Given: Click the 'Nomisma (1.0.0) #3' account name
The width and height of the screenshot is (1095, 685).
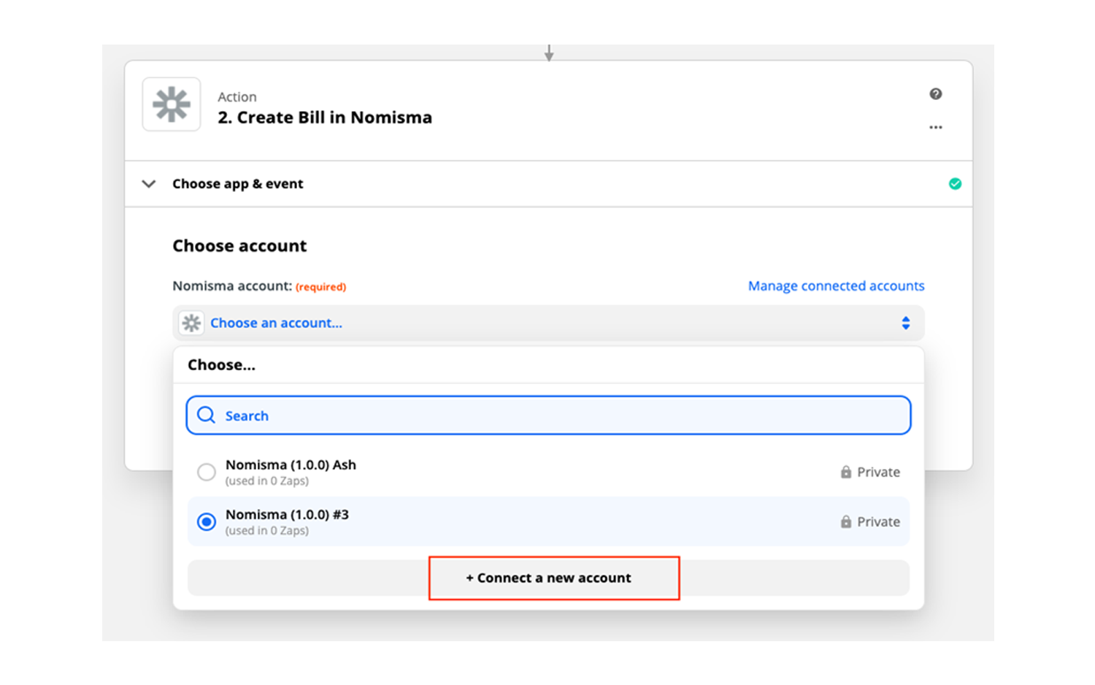Looking at the screenshot, I should coord(287,514).
